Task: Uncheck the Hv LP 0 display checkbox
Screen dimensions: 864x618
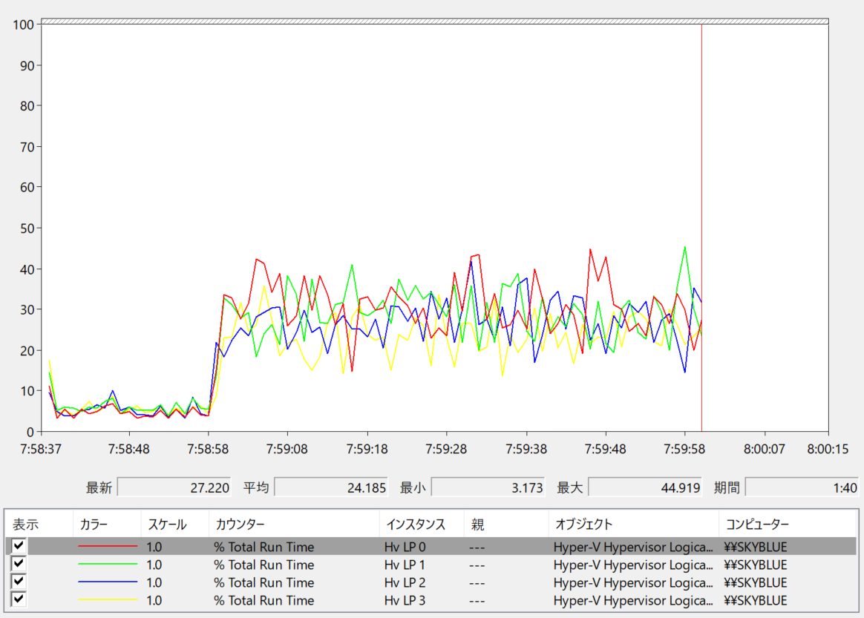Action: (x=18, y=546)
